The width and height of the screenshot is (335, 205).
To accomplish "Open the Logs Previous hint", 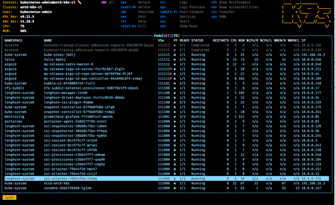I will 183,7.
